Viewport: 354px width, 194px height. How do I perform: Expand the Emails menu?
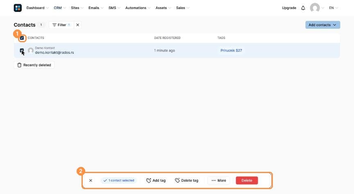pos(96,8)
